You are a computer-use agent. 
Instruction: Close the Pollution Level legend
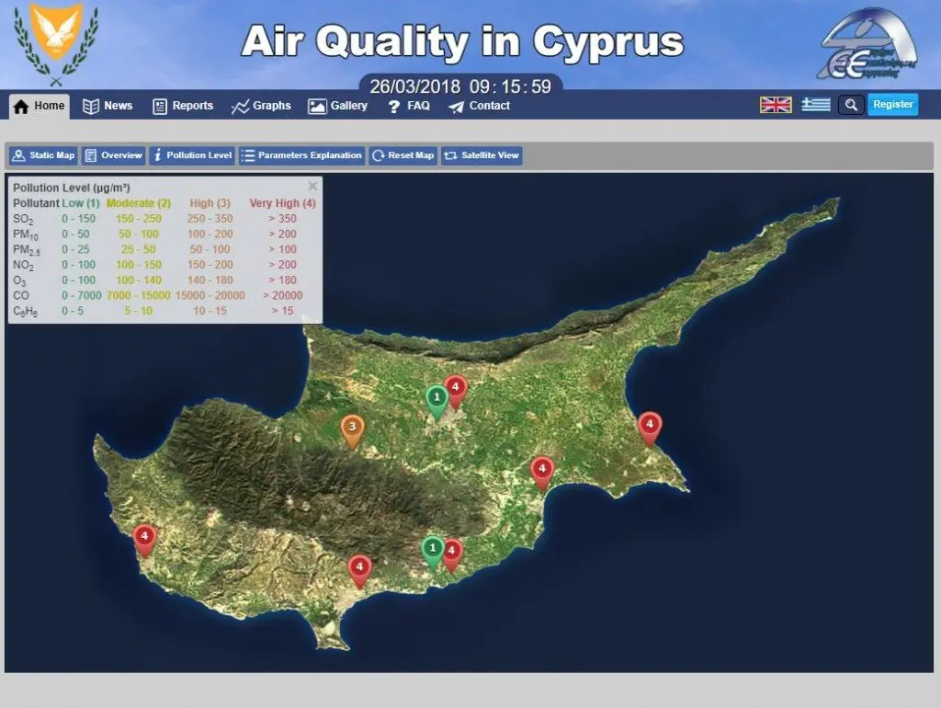point(311,185)
